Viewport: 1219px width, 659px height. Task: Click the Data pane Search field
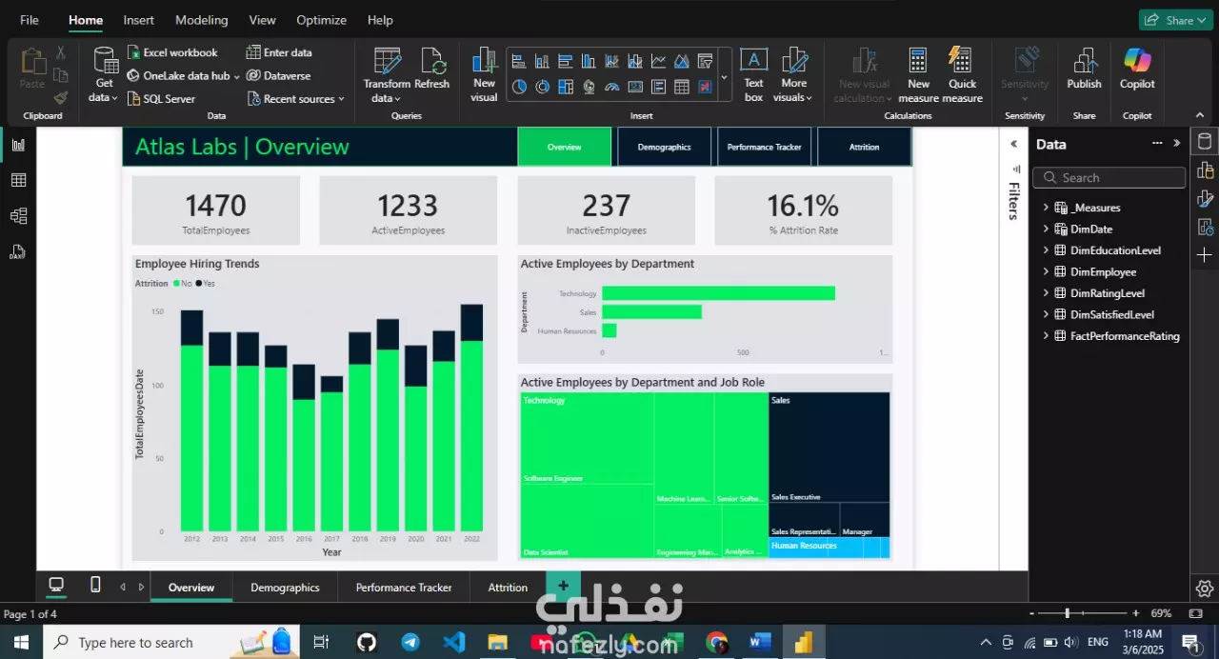(1109, 177)
